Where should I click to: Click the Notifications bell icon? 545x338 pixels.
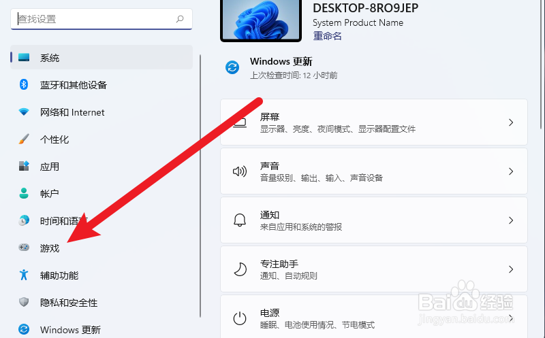click(x=240, y=220)
